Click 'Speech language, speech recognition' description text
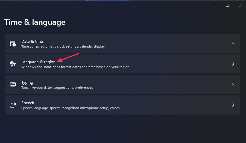246x143 pixels. (70, 108)
